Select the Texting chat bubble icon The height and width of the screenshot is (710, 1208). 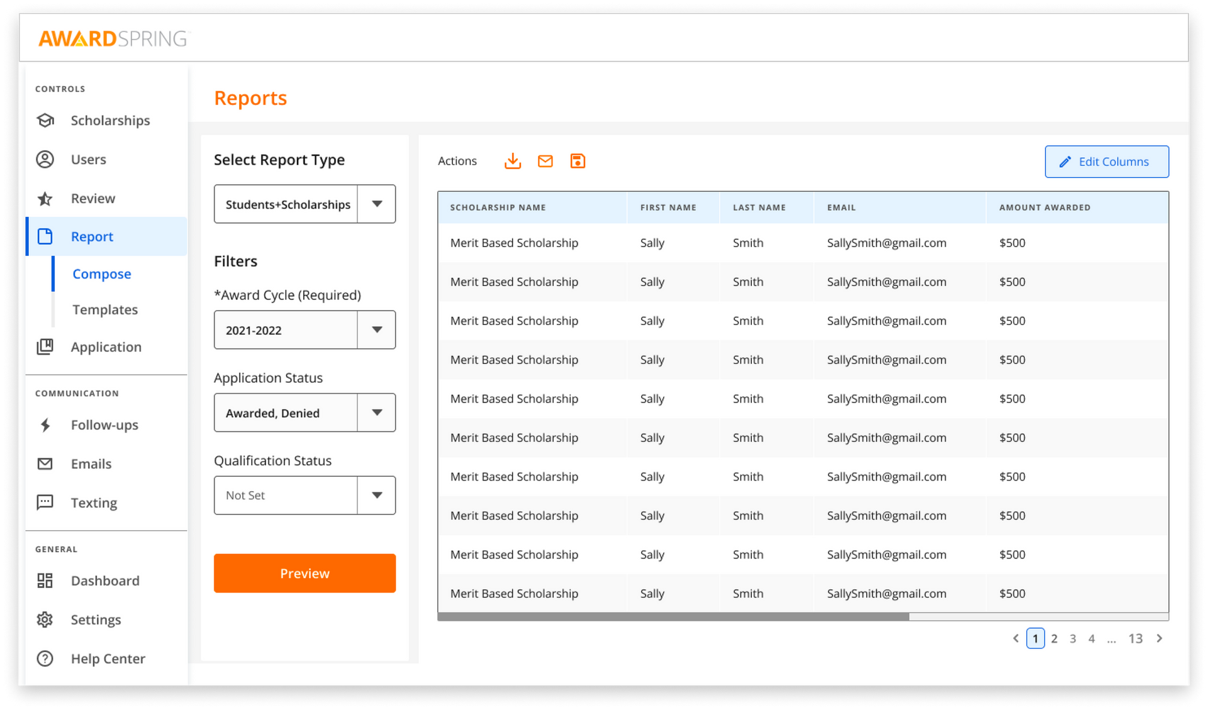pos(45,502)
